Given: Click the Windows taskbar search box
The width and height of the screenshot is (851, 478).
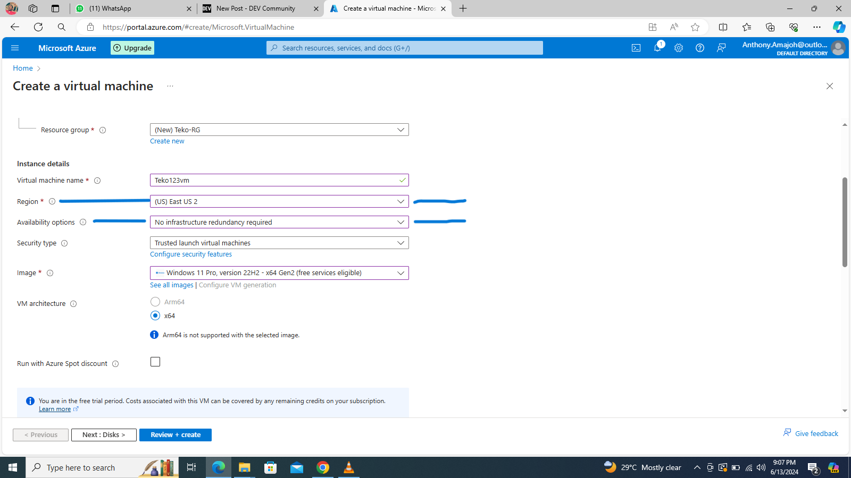Looking at the screenshot, I should (x=102, y=467).
